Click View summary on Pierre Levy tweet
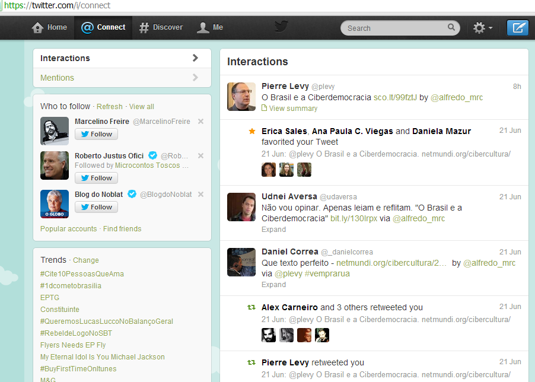Screen dimensions: 535x382 [x=292, y=109]
